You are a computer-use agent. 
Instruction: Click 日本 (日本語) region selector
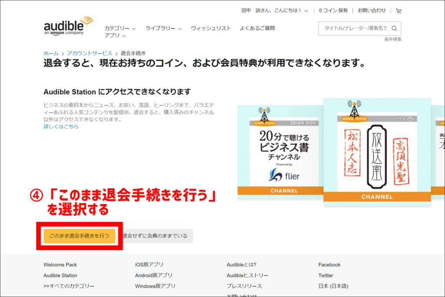333,286
